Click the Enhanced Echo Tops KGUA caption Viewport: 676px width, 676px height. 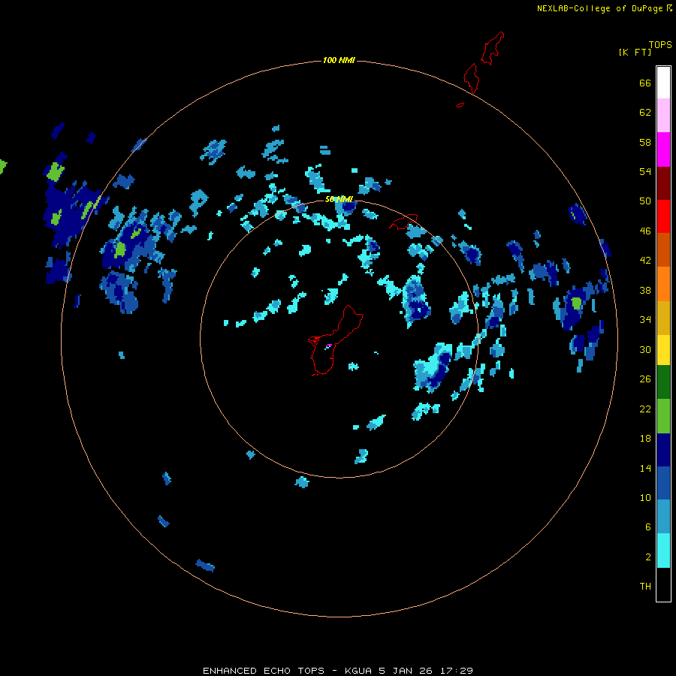[x=338, y=671]
